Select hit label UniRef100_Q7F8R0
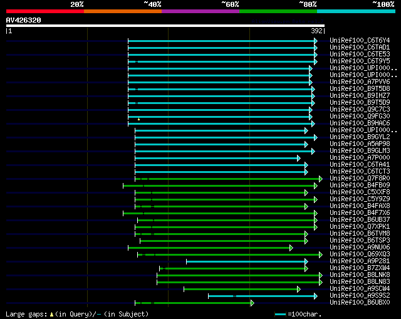This screenshot has height=319, width=401. coord(360,179)
